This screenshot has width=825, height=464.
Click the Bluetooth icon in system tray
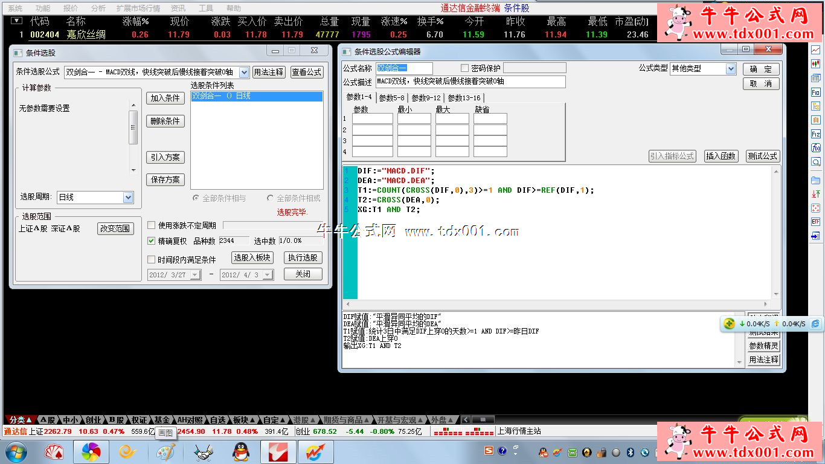[630, 453]
